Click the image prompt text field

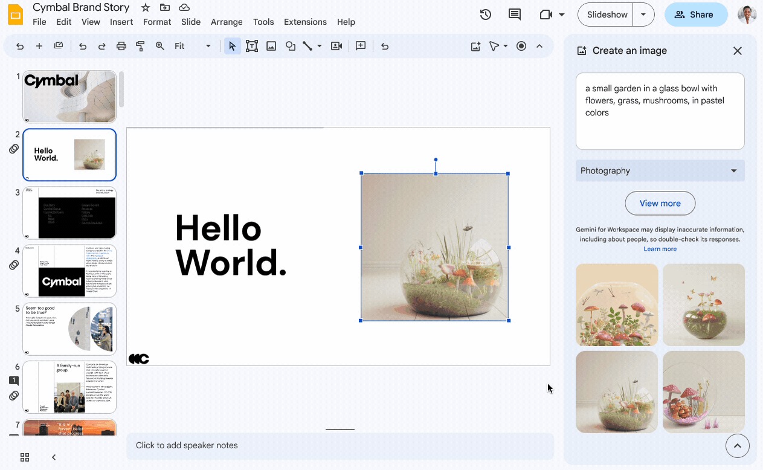coord(660,111)
